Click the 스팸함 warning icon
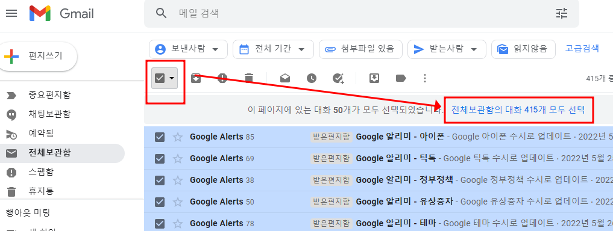This screenshot has width=613, height=231. click(x=11, y=173)
